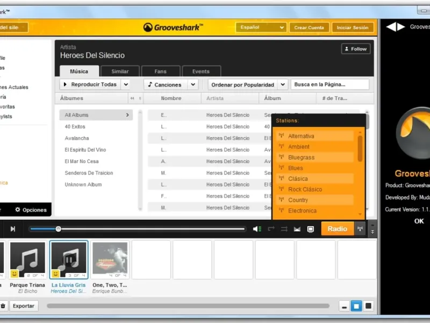Expand the Canciones dropdown arrow

(x=193, y=85)
